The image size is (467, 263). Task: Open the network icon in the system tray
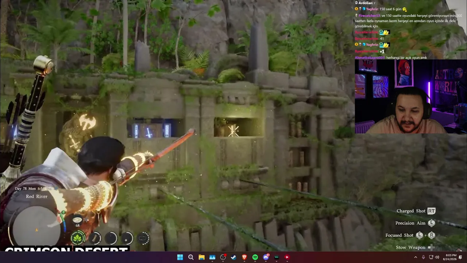431,257
